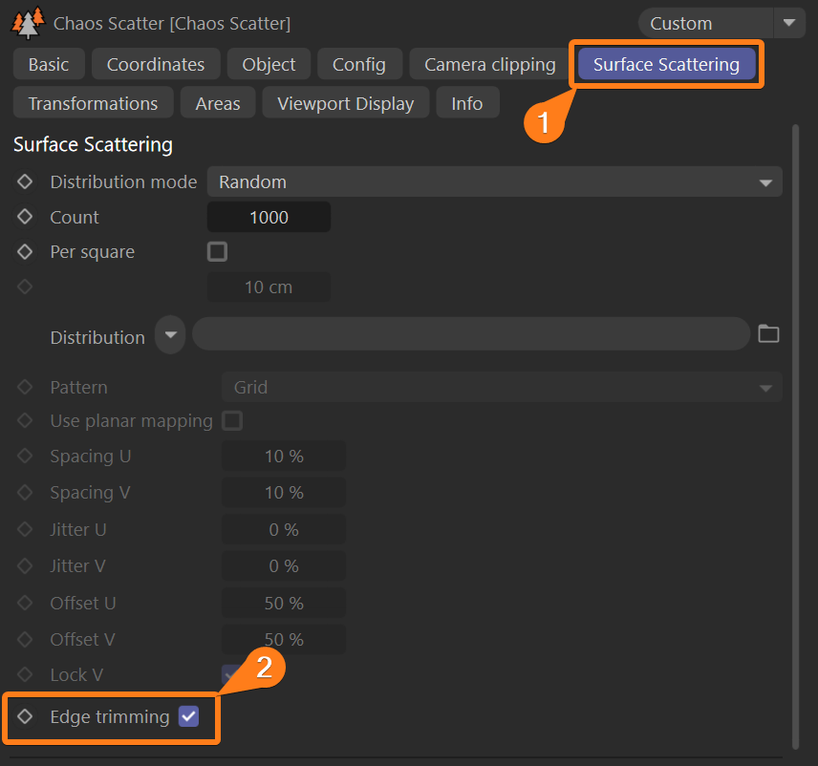Open the Distribution mode Random dropdown
The width and height of the screenshot is (818, 766).
pos(495,182)
